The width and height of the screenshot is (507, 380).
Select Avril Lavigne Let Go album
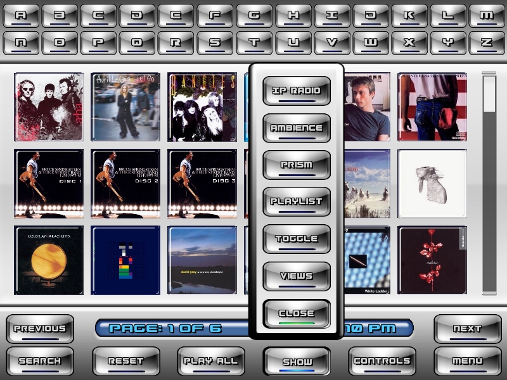click(125, 107)
